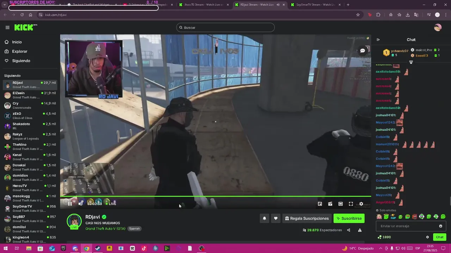The height and width of the screenshot is (253, 451).
Task: Click the video progress bar
Action: (x=215, y=196)
